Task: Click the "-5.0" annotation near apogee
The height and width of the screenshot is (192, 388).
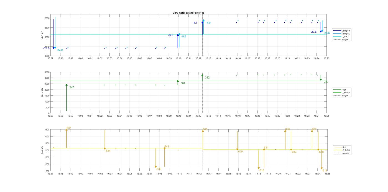Action: pos(208,23)
